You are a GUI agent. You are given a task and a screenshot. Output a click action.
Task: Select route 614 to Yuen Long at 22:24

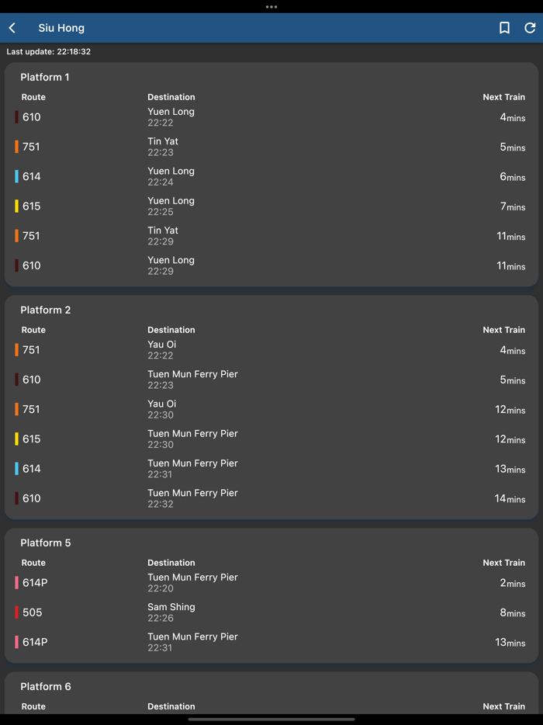(271, 177)
